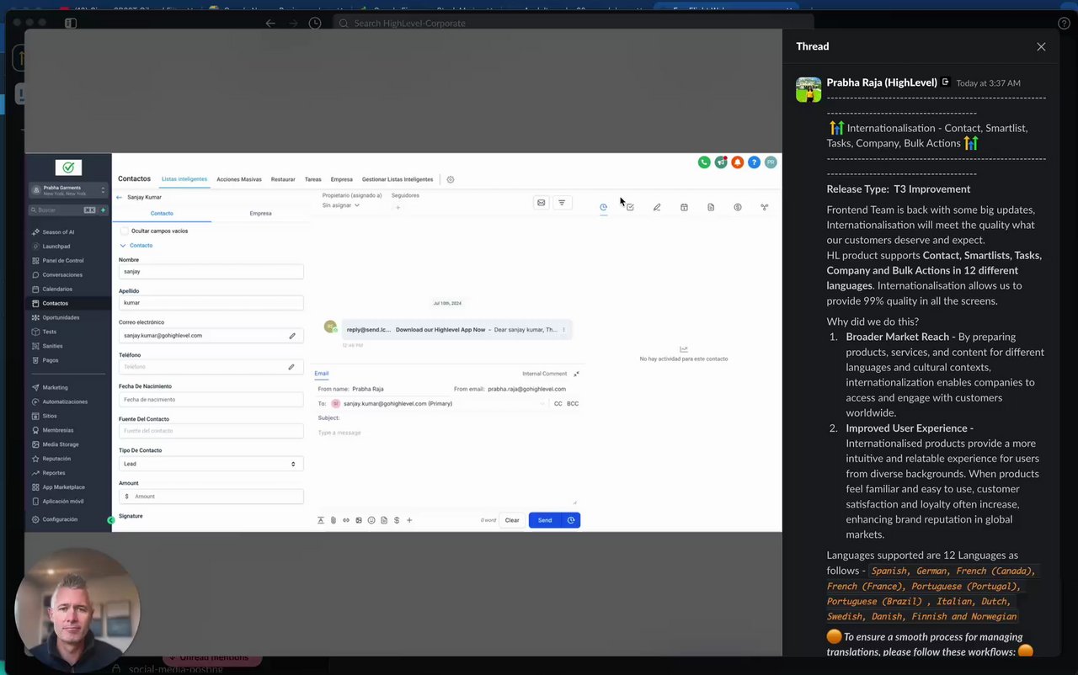Click the gear icon beside Gestionar Listas Inteligentes
The height and width of the screenshot is (675, 1078).
[451, 179]
